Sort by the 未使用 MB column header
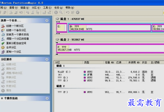This screenshot has width=164, height=112. tap(133, 62)
